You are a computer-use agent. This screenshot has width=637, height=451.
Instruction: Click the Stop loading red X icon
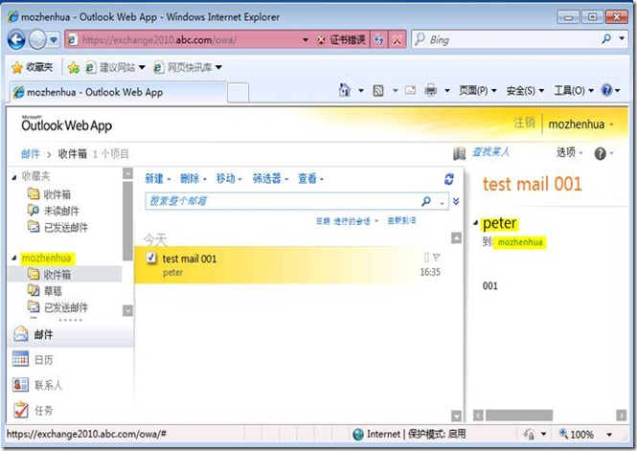click(397, 40)
